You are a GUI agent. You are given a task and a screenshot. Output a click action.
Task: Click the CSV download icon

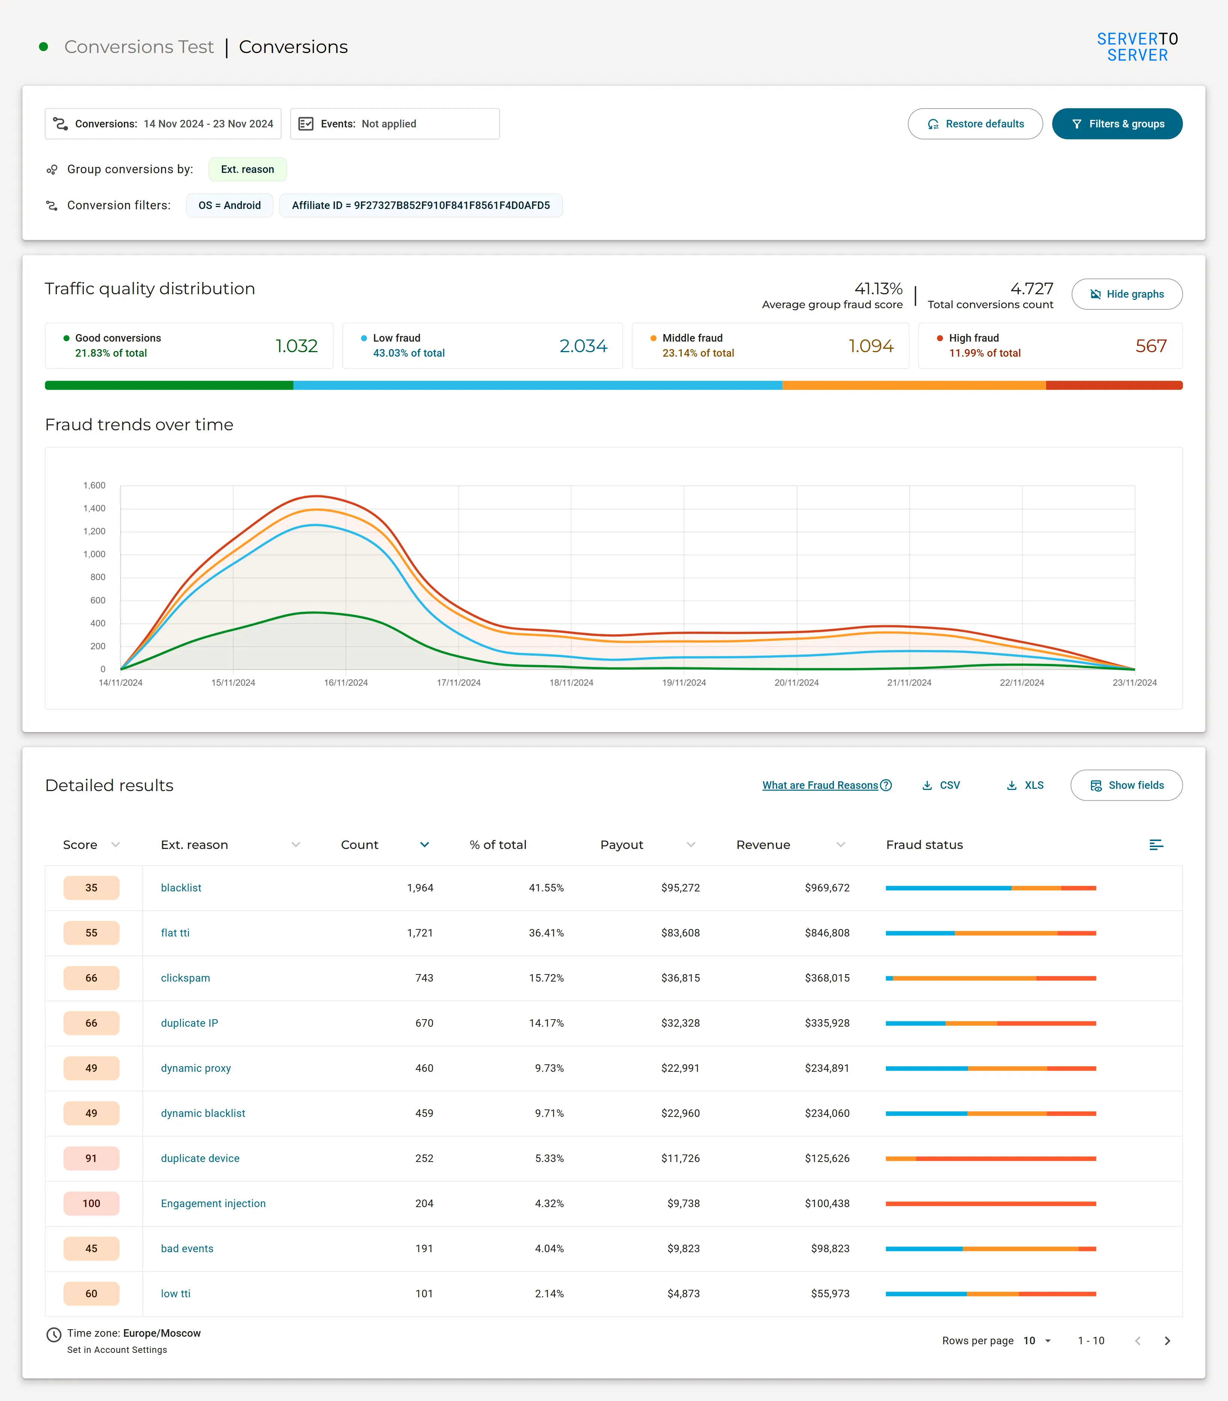(927, 785)
